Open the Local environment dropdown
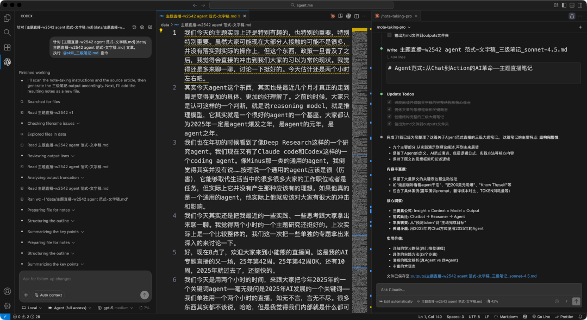 (x=32, y=308)
